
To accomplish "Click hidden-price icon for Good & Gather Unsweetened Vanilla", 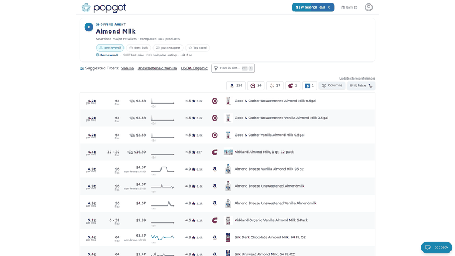I will coord(132,118).
